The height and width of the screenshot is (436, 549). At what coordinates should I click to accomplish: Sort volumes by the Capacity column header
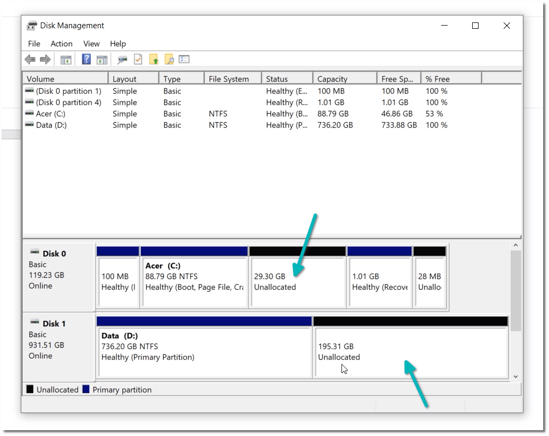point(344,78)
